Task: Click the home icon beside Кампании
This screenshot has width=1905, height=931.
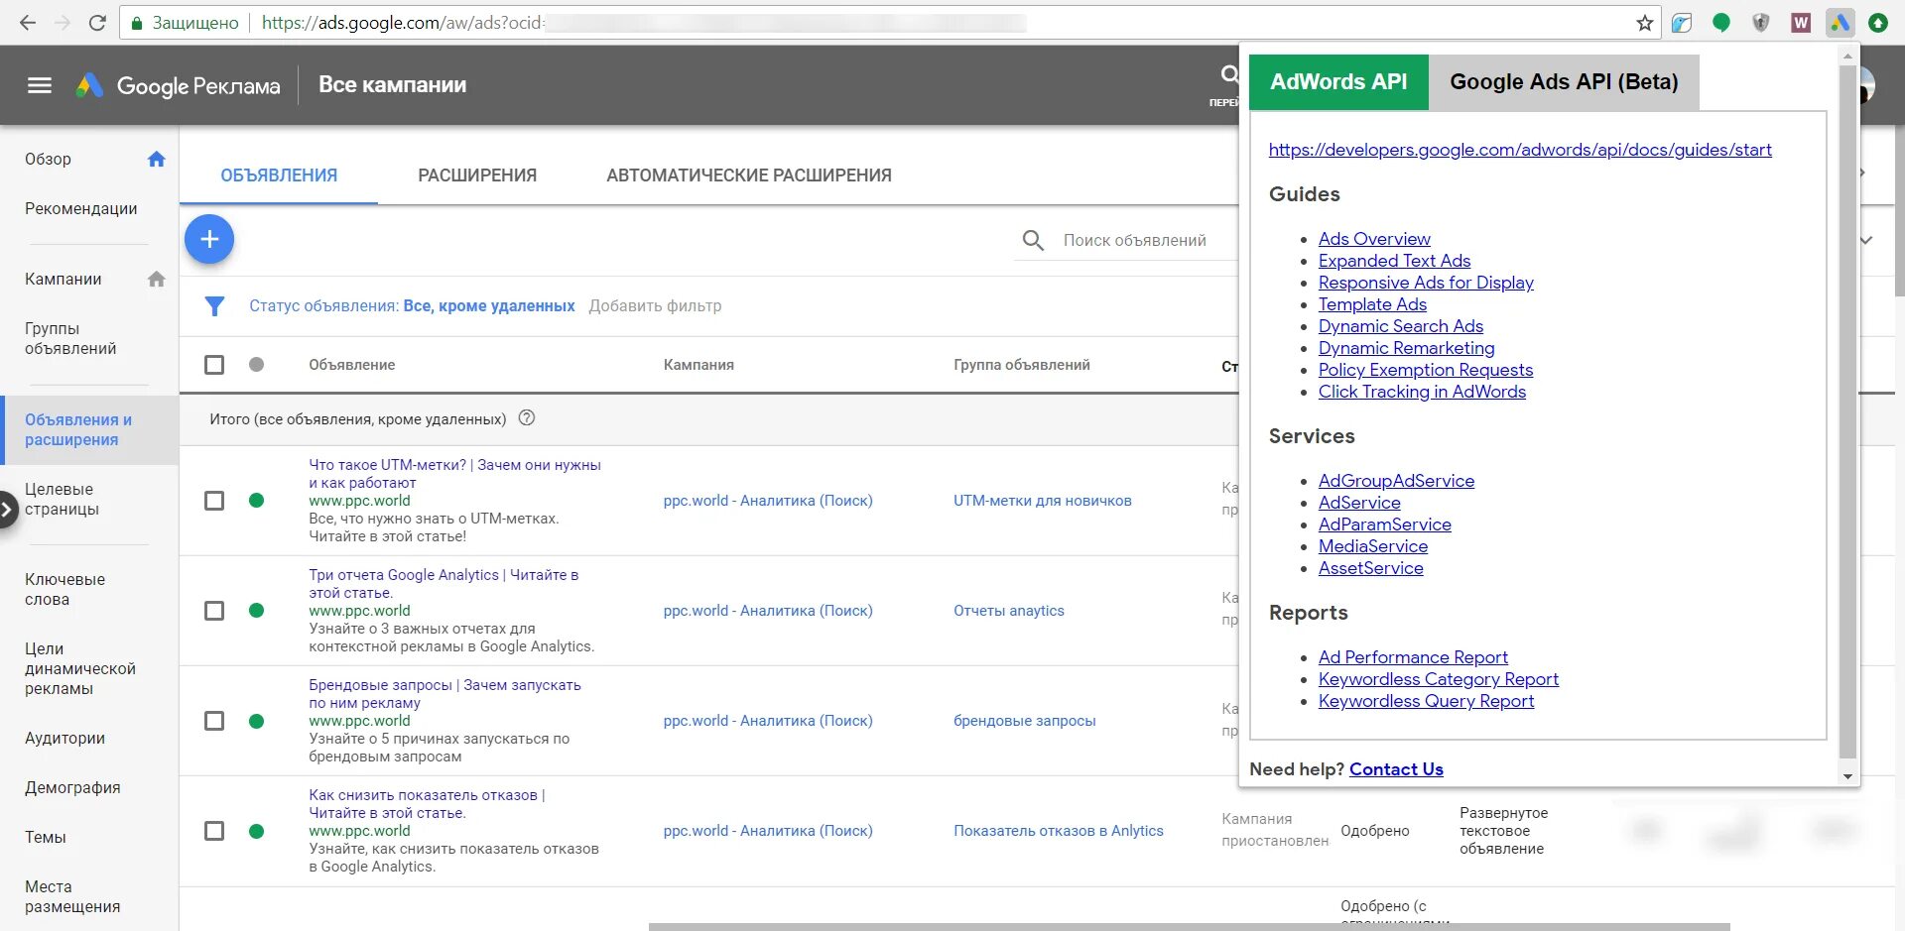Action: [x=157, y=280]
